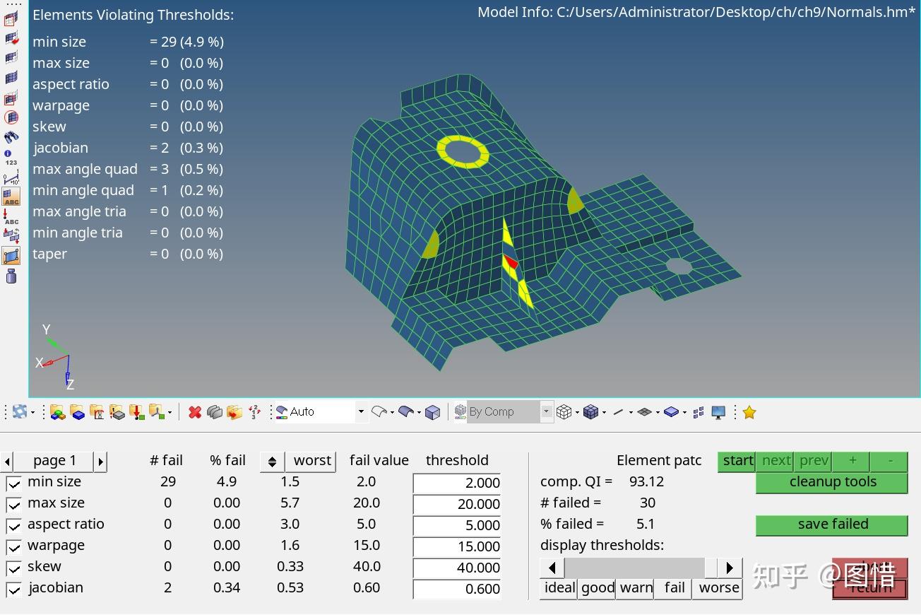This screenshot has height=615, width=921.
Task: Click the renumber 1-2-3 icon in toolbar
Action: (x=254, y=412)
